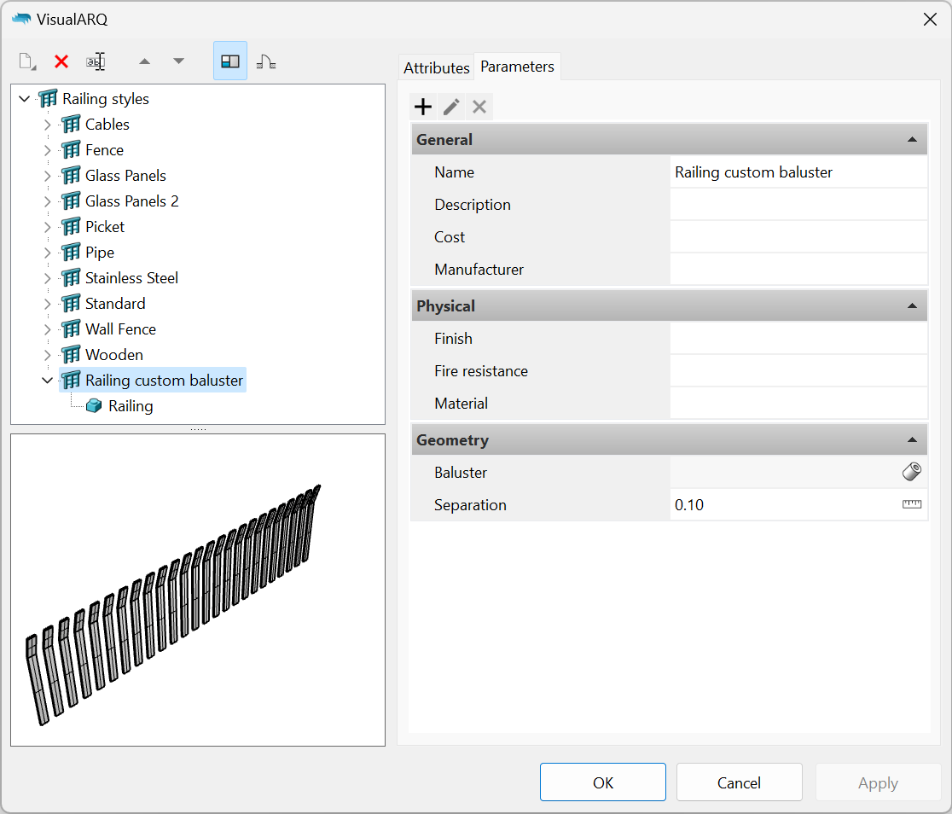Select the Wall Fence railing style
Viewport: 952px width, 814px height.
click(120, 329)
